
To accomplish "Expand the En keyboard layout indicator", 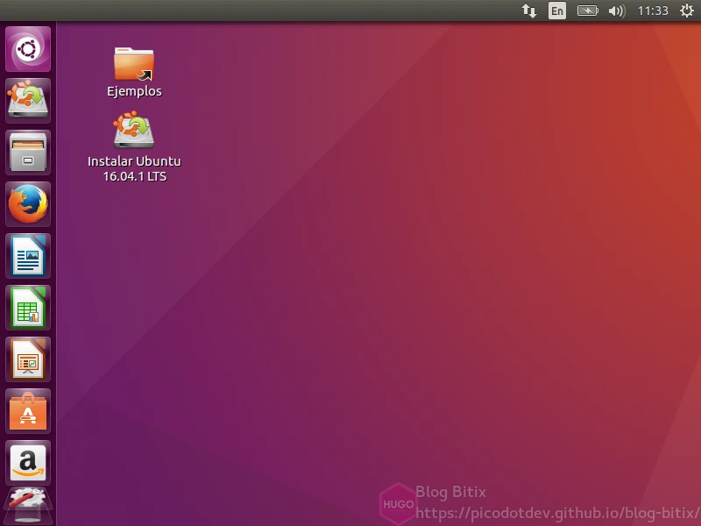I will point(557,11).
